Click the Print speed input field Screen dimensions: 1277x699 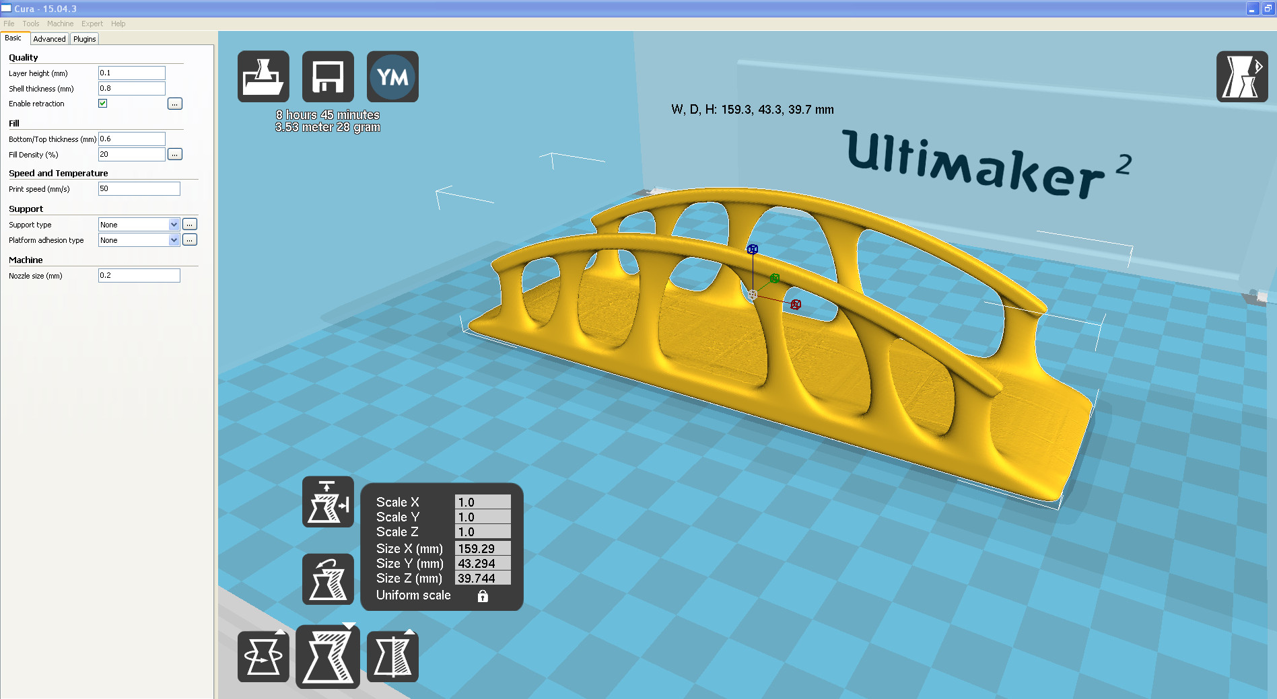139,189
